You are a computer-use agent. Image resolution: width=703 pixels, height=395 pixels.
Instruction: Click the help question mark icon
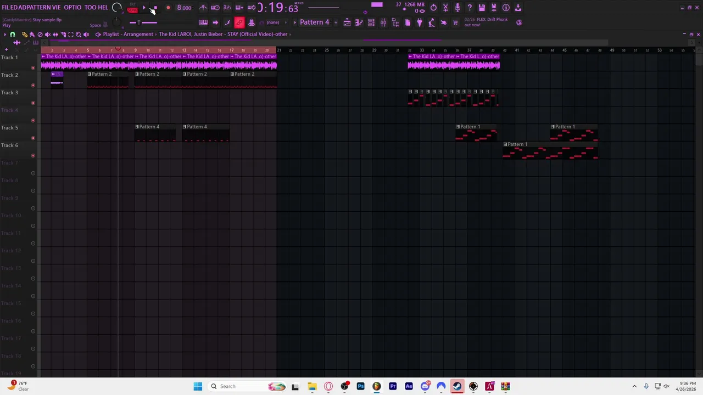470,8
